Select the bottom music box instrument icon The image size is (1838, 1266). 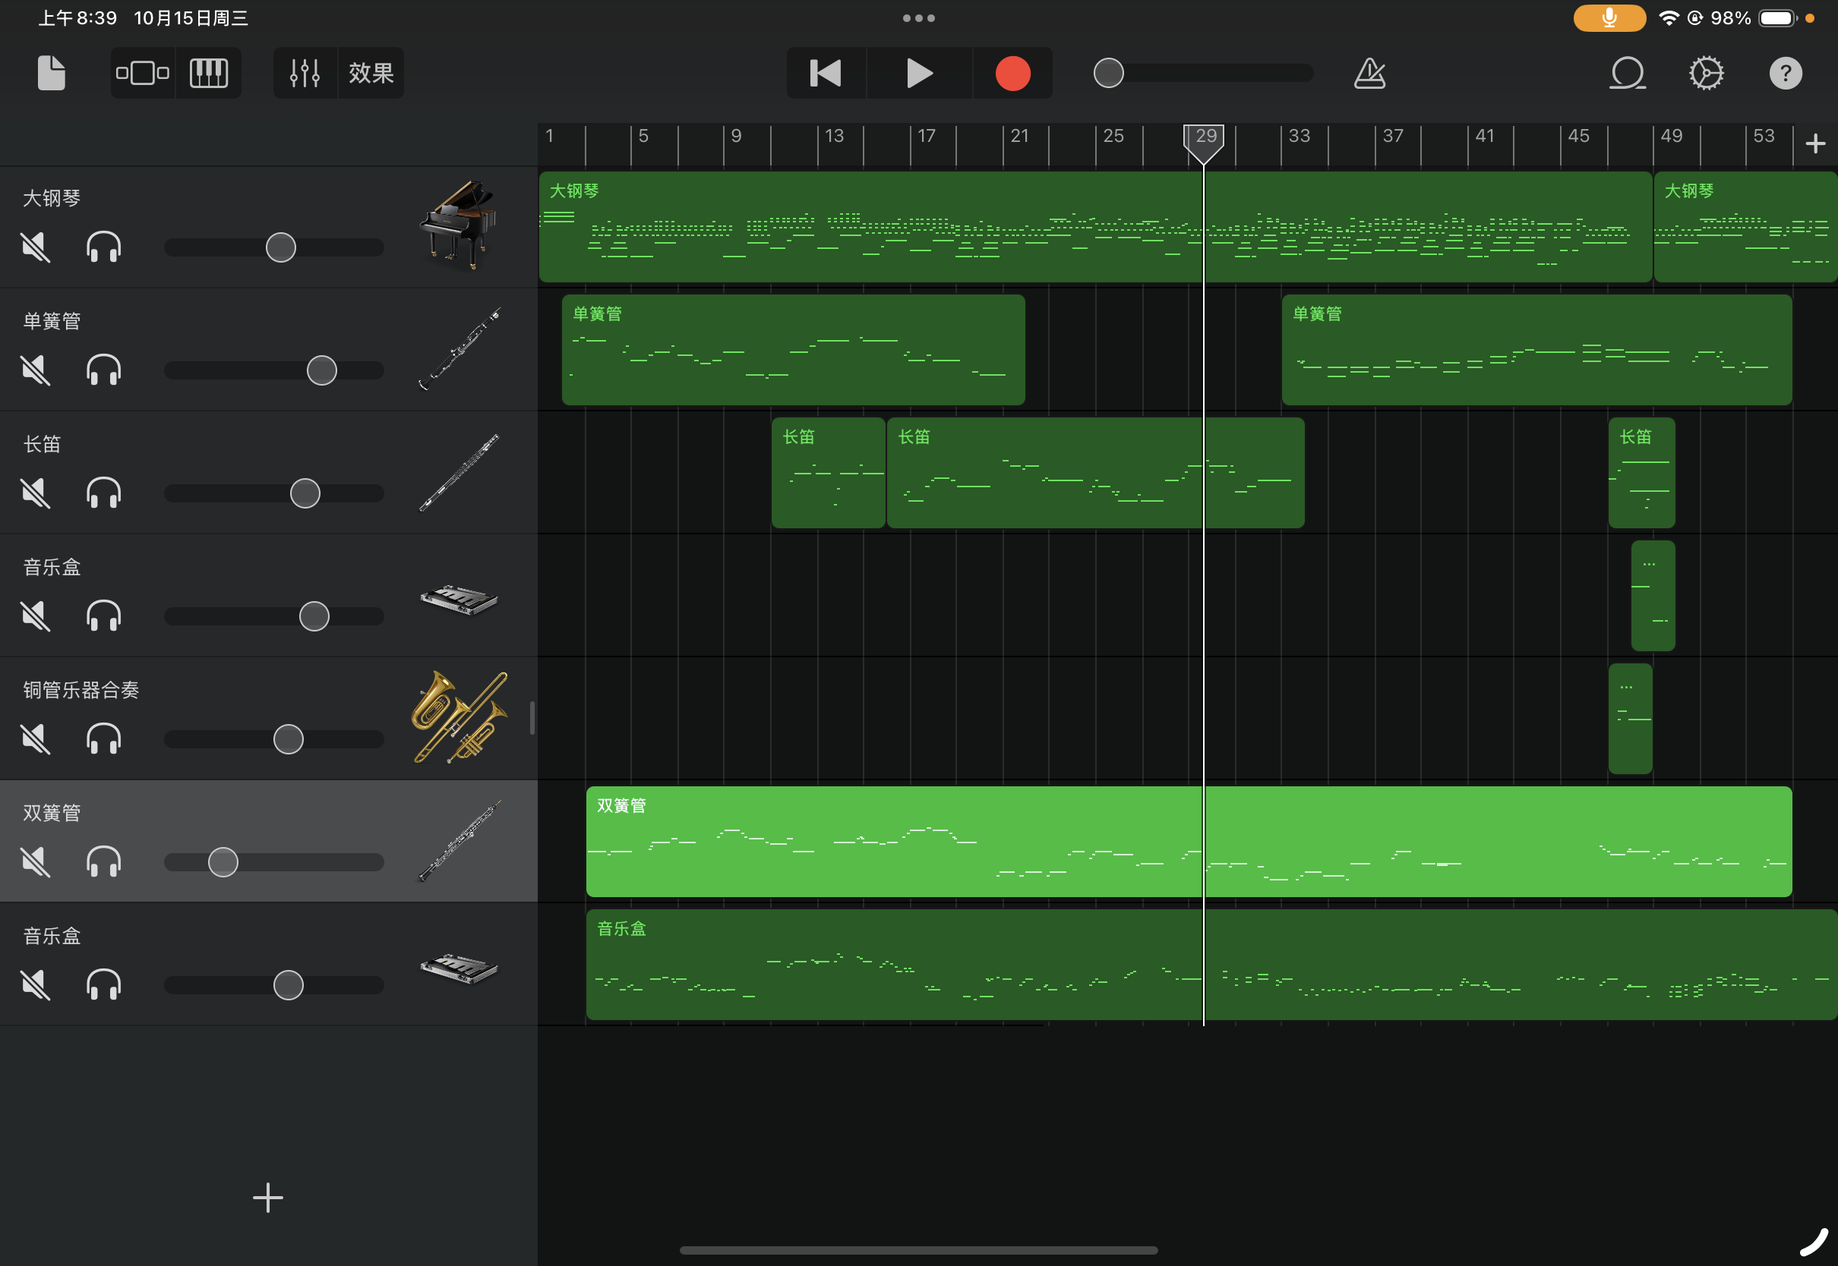click(459, 968)
